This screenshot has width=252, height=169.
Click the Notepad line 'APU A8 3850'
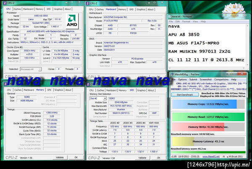184,34
